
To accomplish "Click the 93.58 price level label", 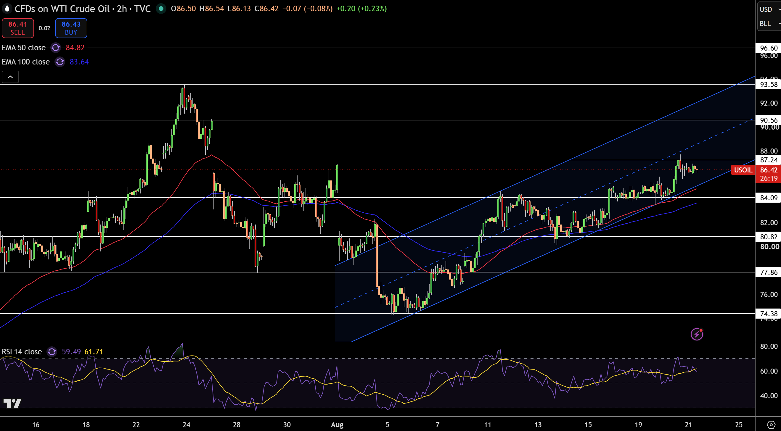I will tap(768, 84).
